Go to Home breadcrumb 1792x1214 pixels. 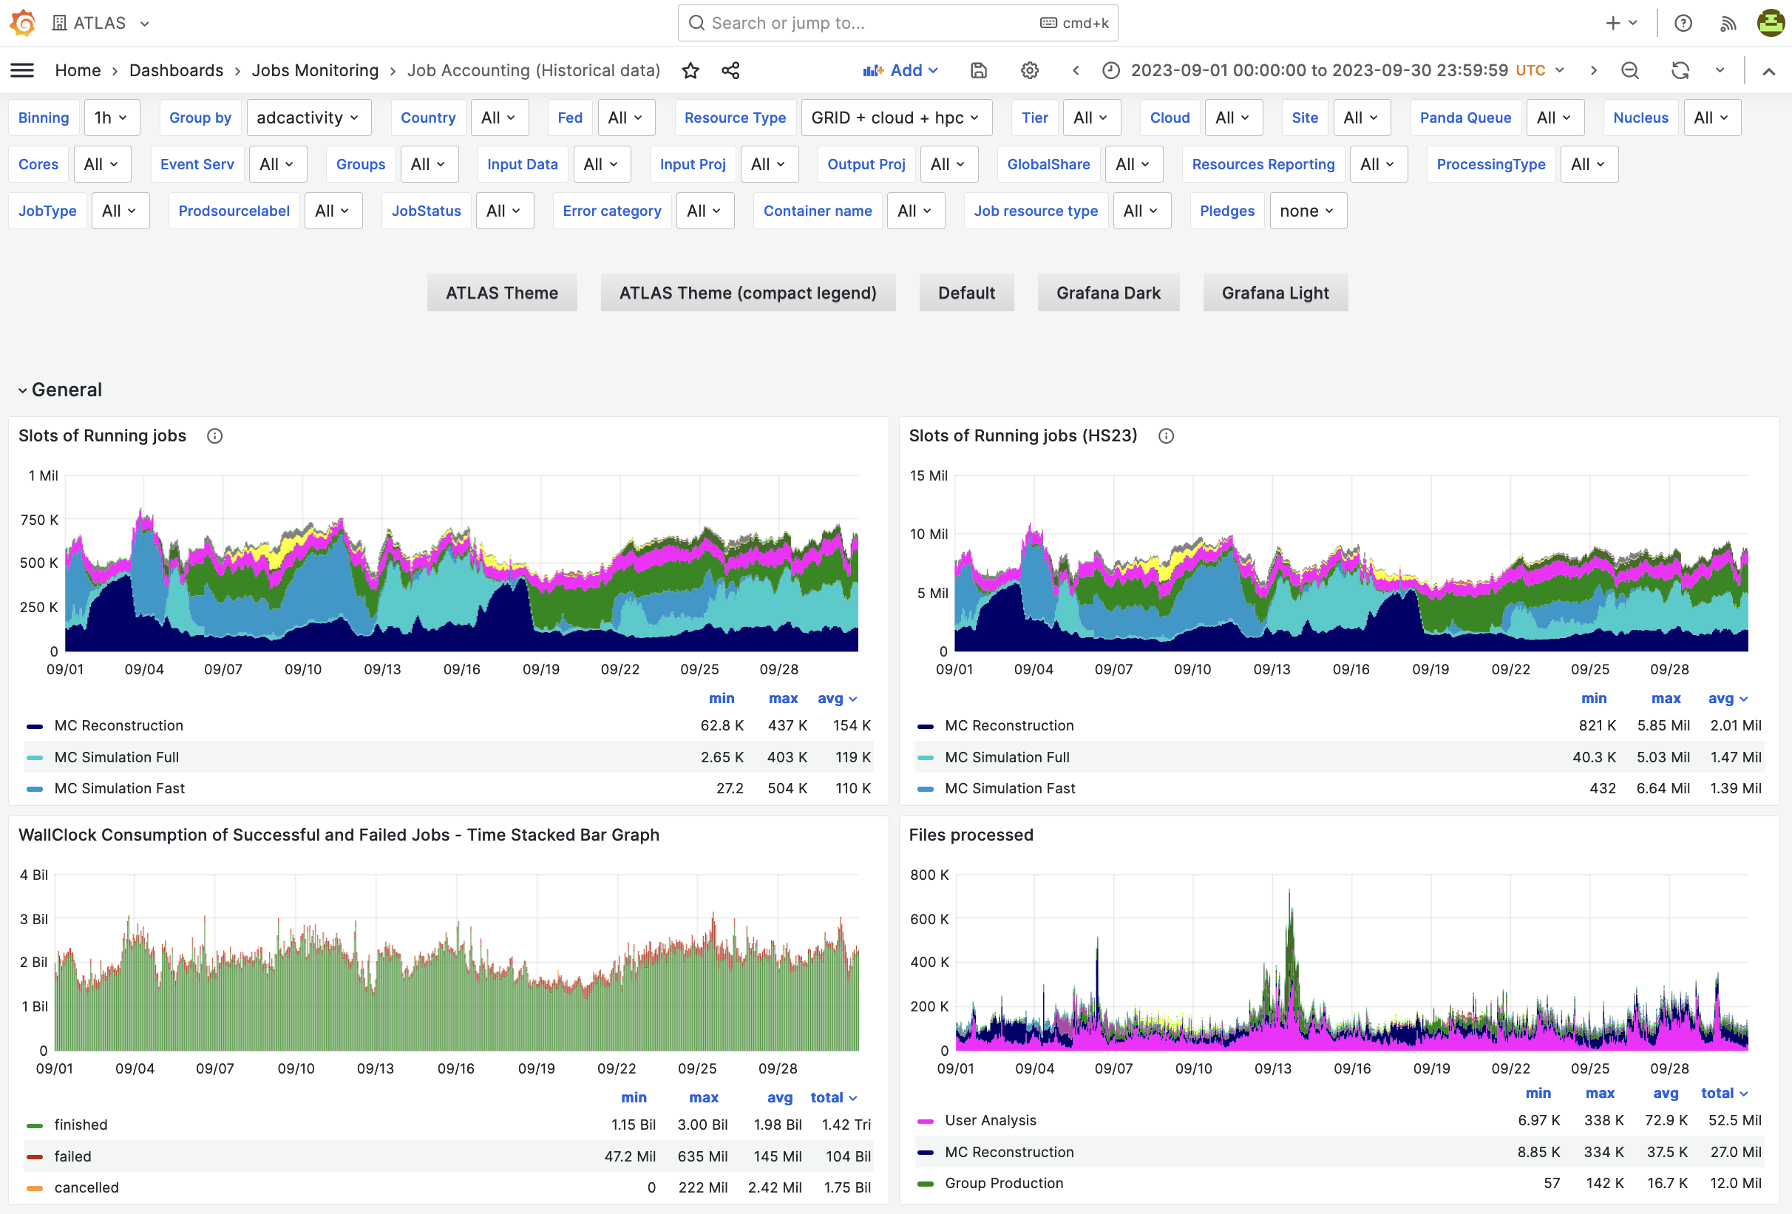click(78, 70)
